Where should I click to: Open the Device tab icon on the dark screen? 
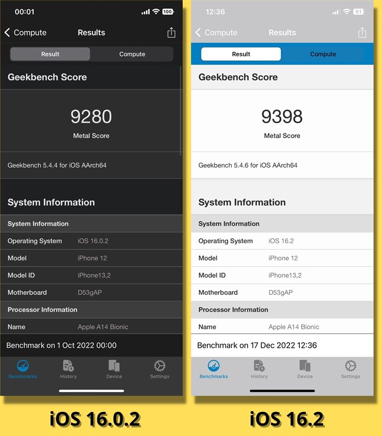tap(114, 366)
